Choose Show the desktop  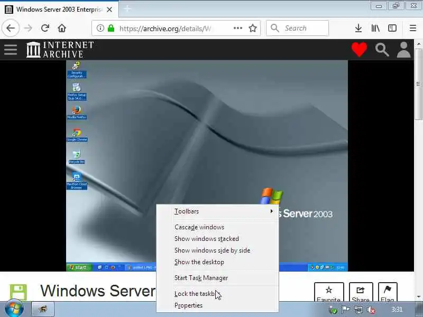[x=218, y=262]
